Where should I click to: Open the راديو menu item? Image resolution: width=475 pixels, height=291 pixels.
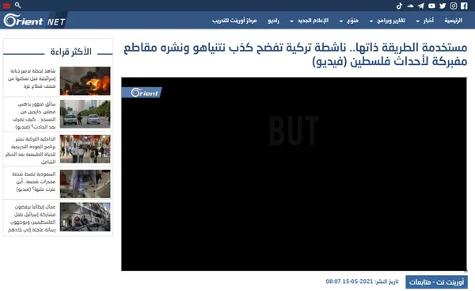click(273, 21)
